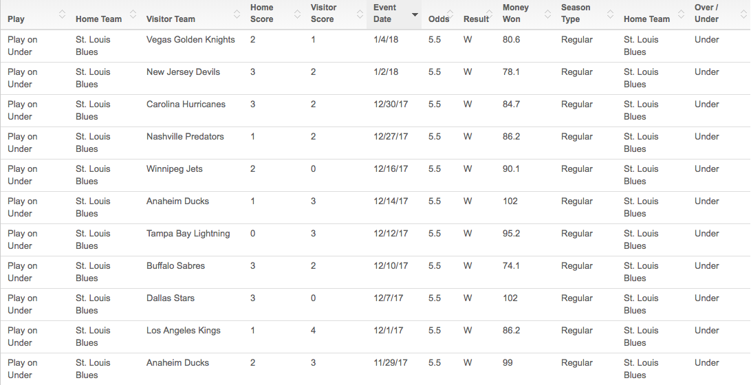Select the Season Type column header text
Image resolution: width=751 pixels, height=385 pixels.
[x=576, y=13]
